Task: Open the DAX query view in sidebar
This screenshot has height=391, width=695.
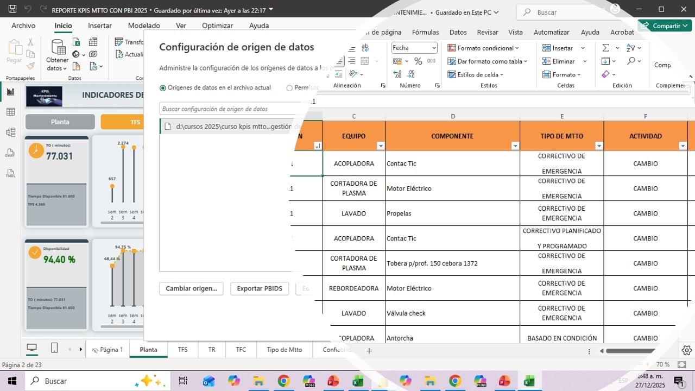Action: tap(10, 153)
